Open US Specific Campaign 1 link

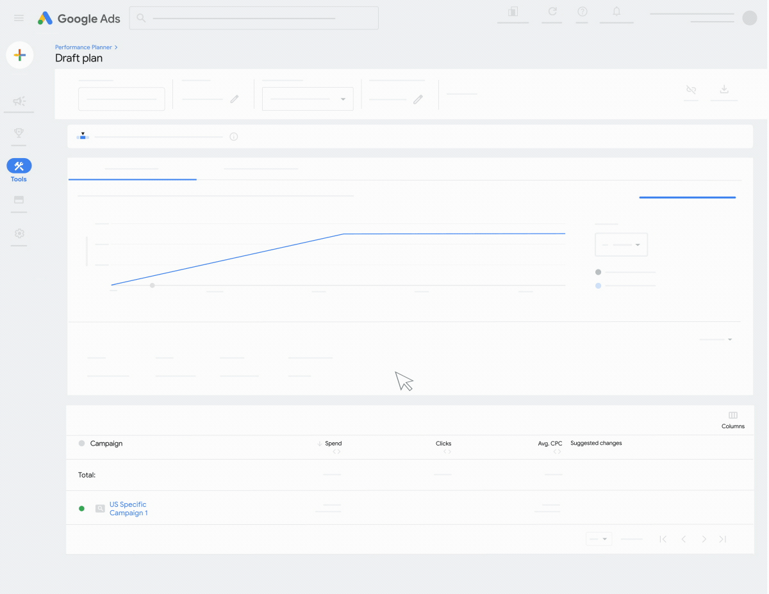click(129, 509)
